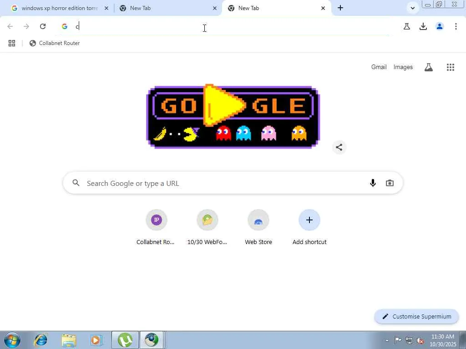Viewport: 466px width, 349px height.
Task: Close the middle New Tab
Action: [x=215, y=8]
